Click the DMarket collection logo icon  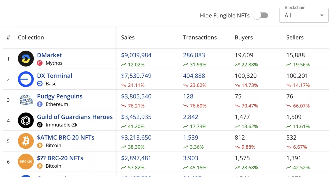coord(26,59)
